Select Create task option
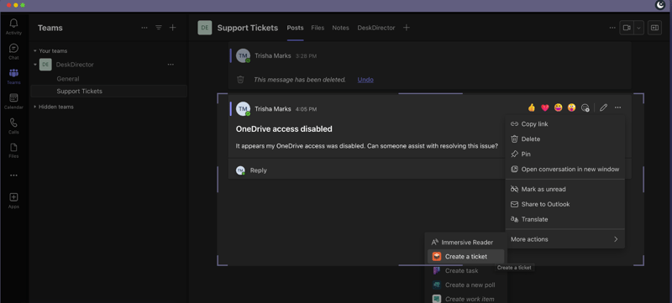This screenshot has width=672, height=303. pyautogui.click(x=466, y=270)
